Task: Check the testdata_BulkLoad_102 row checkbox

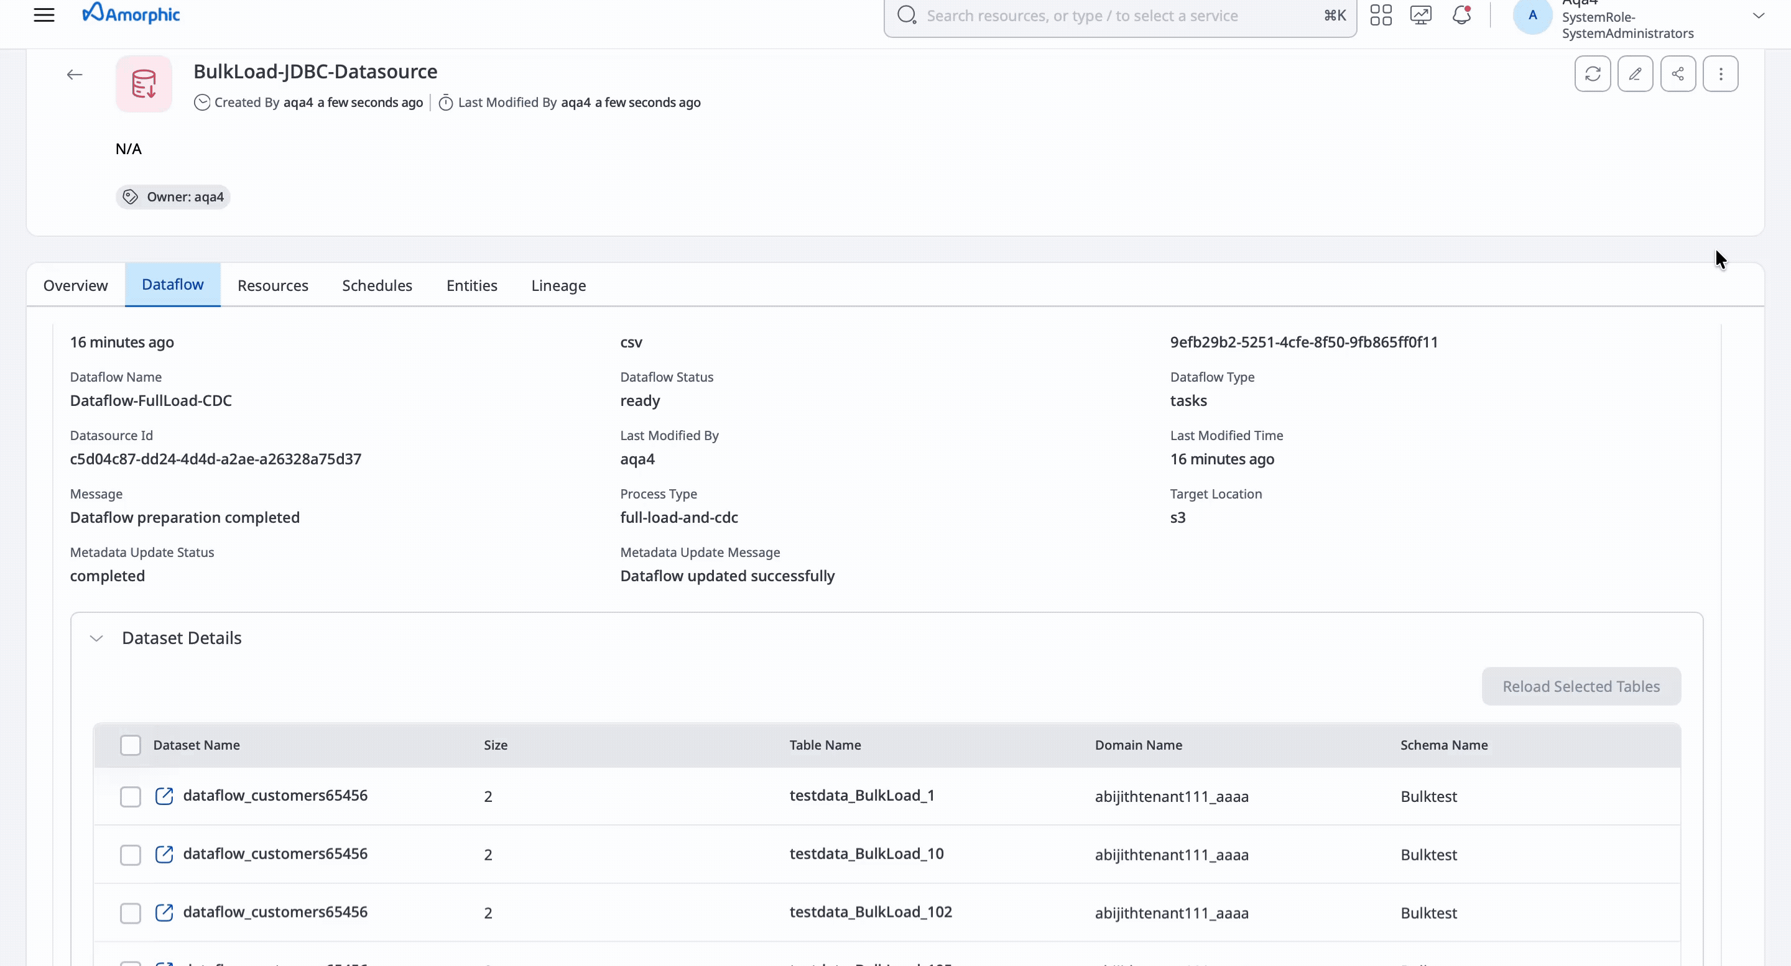Action: click(130, 913)
